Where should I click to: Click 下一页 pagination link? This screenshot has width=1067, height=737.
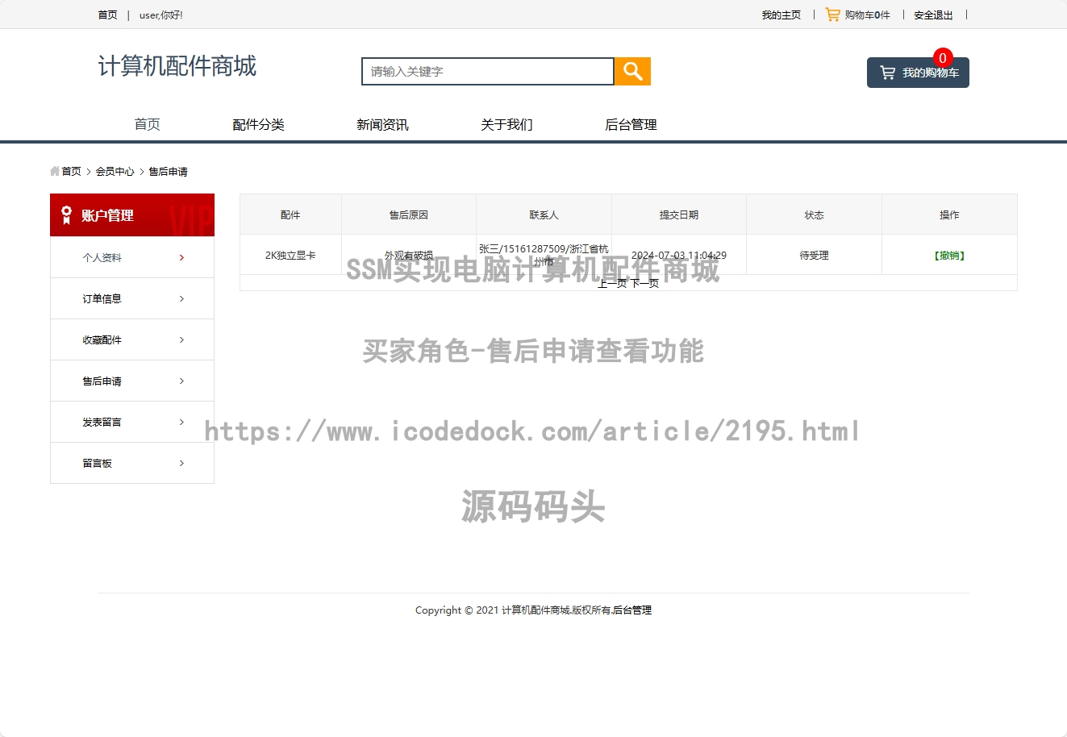point(644,283)
